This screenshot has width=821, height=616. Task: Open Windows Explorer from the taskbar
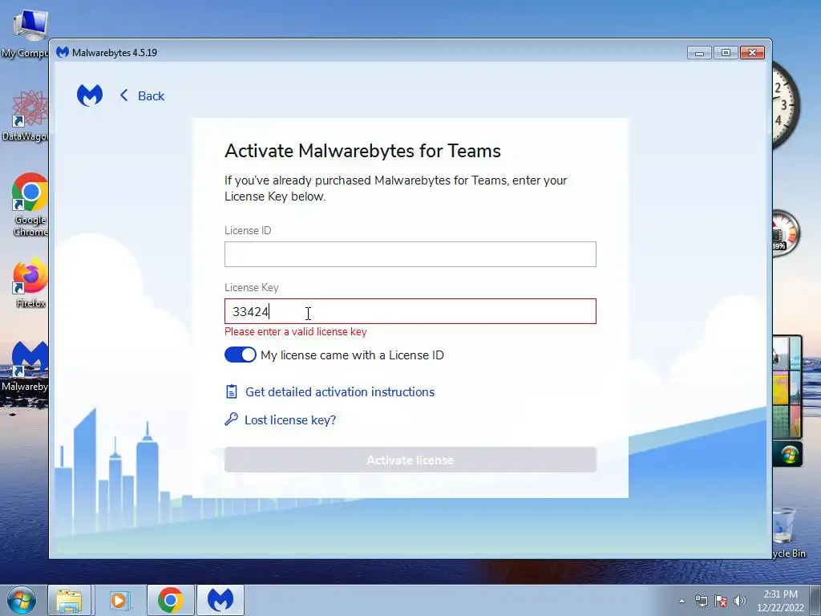[69, 600]
